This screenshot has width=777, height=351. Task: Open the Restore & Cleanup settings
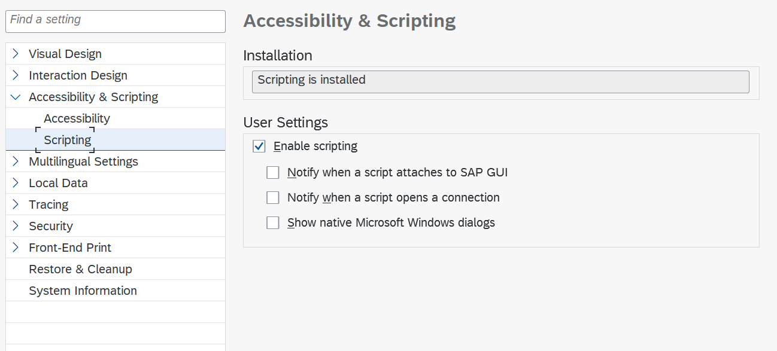pyautogui.click(x=81, y=268)
